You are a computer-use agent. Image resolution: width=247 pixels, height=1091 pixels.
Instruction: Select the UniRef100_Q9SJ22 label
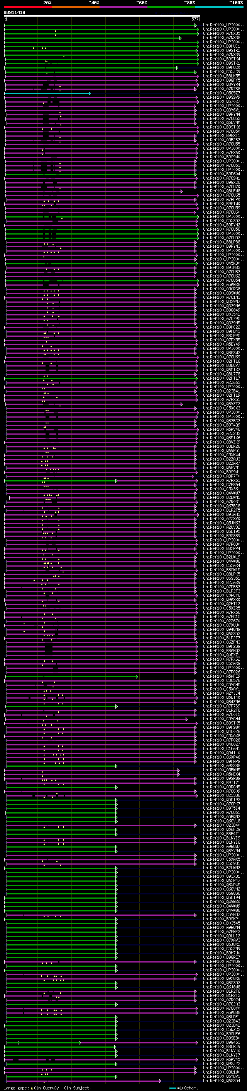pos(222,1064)
